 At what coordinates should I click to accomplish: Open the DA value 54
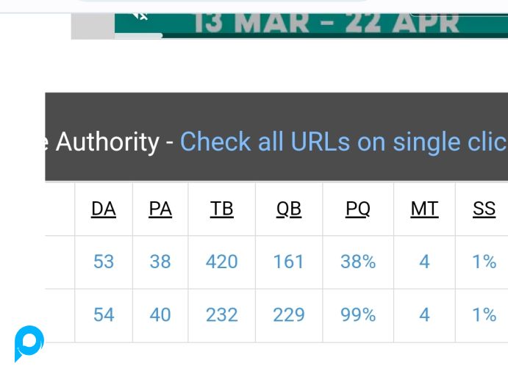point(104,314)
